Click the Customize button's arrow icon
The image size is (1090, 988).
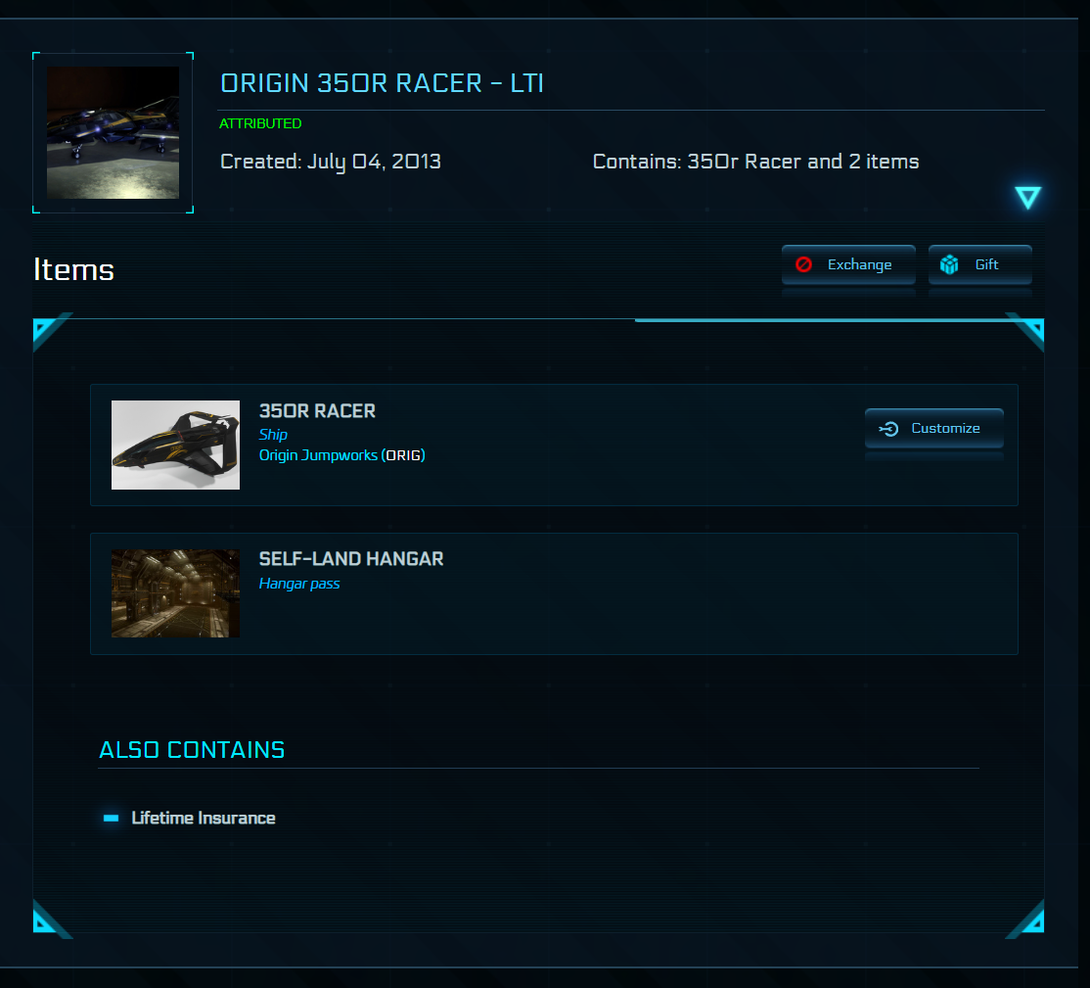coord(888,429)
